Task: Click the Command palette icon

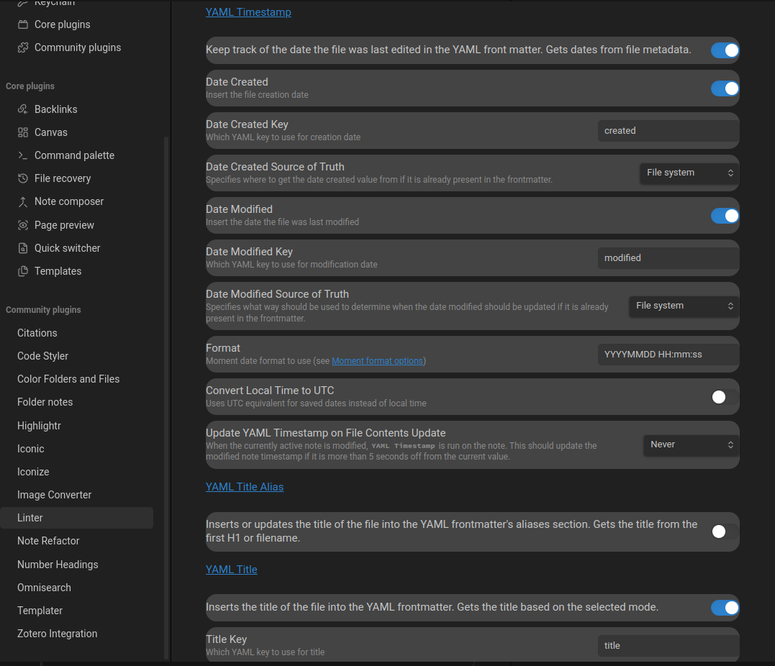Action: [x=23, y=155]
